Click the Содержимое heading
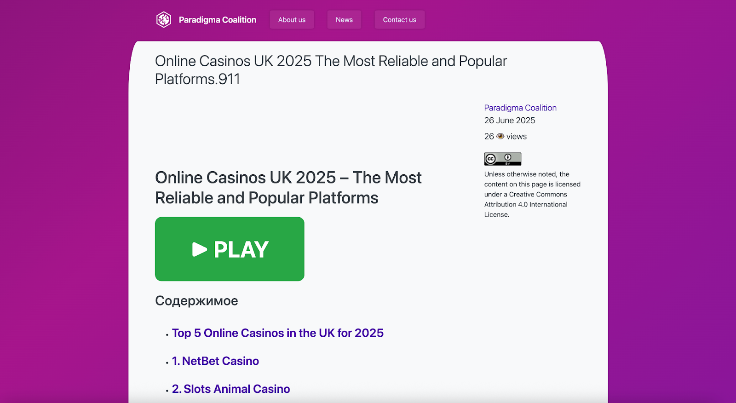This screenshot has width=736, height=403. tap(196, 301)
